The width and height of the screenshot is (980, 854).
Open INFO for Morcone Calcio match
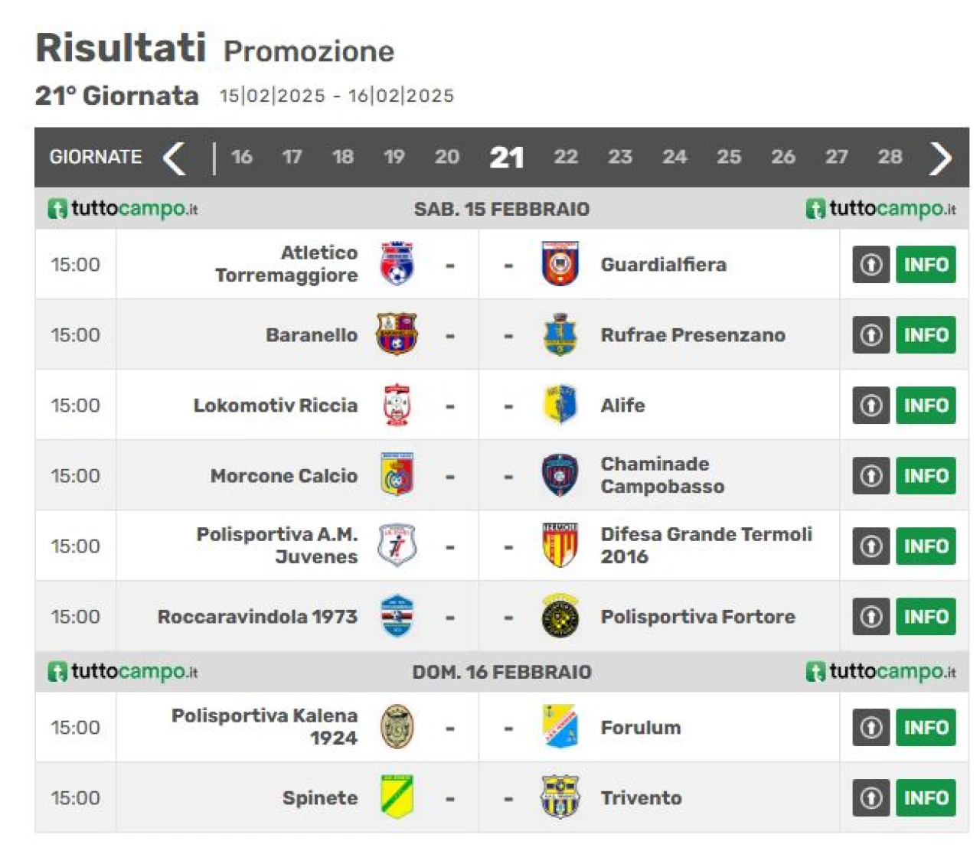point(926,475)
